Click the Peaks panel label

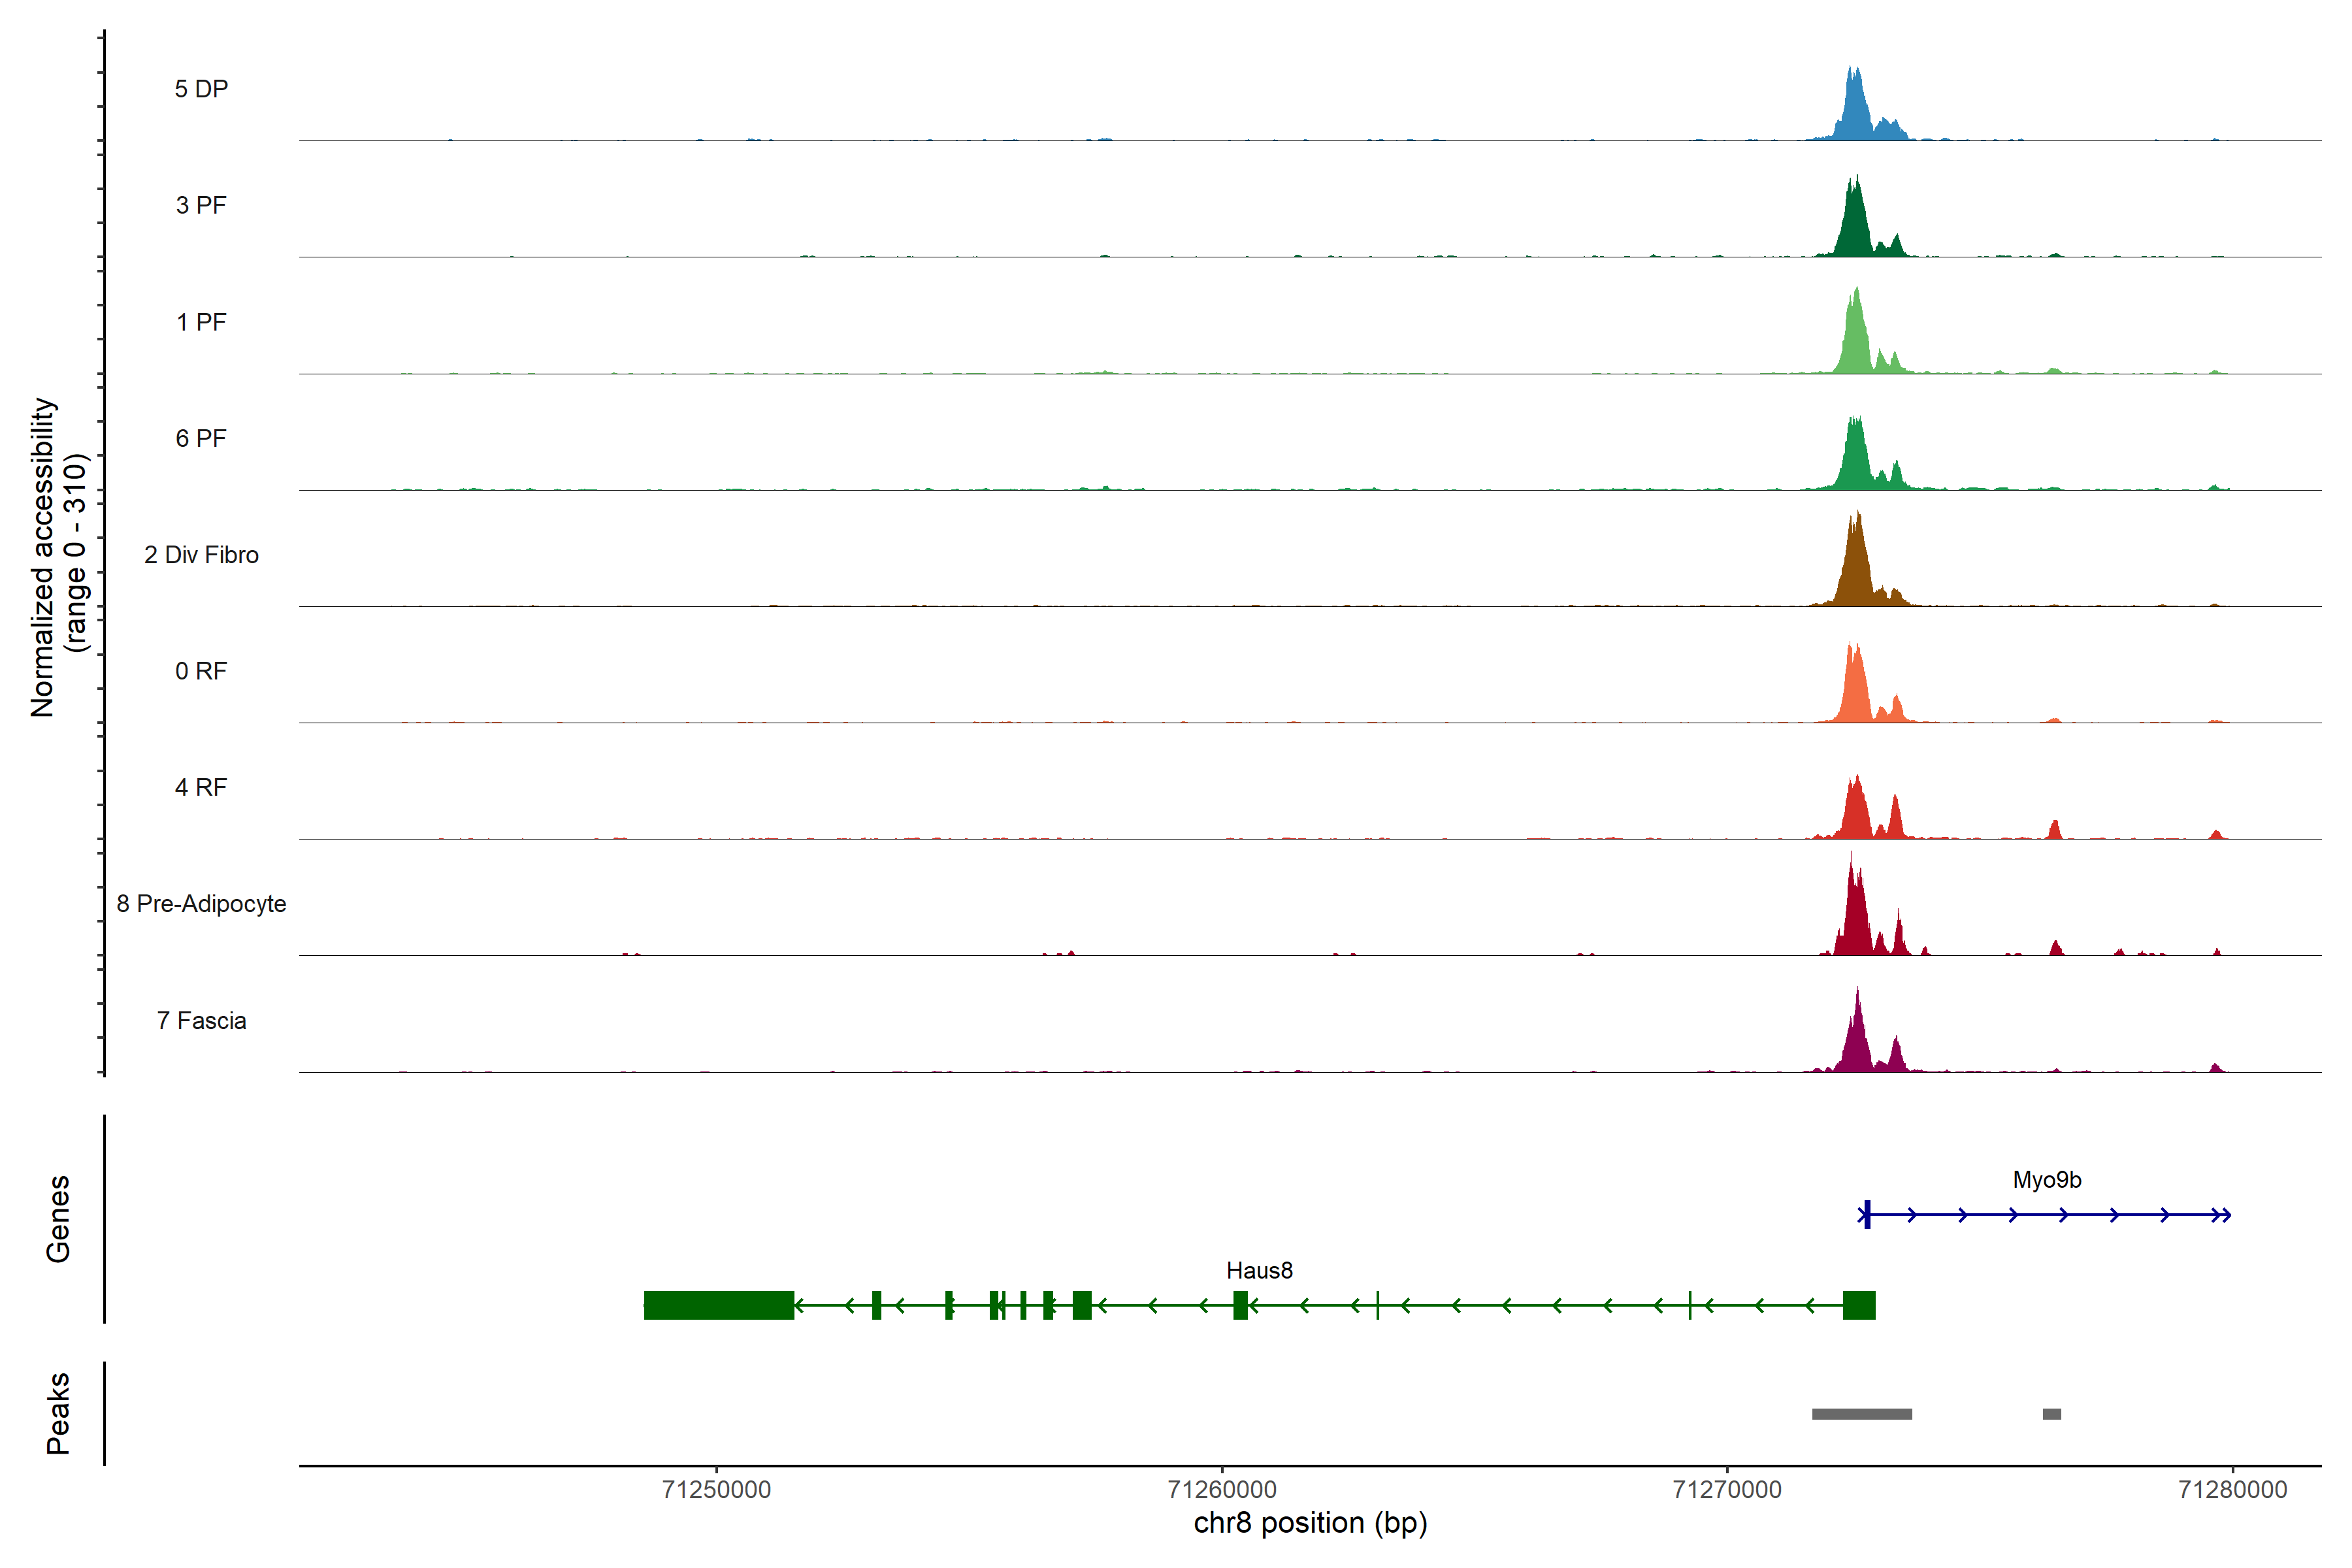[58, 1413]
